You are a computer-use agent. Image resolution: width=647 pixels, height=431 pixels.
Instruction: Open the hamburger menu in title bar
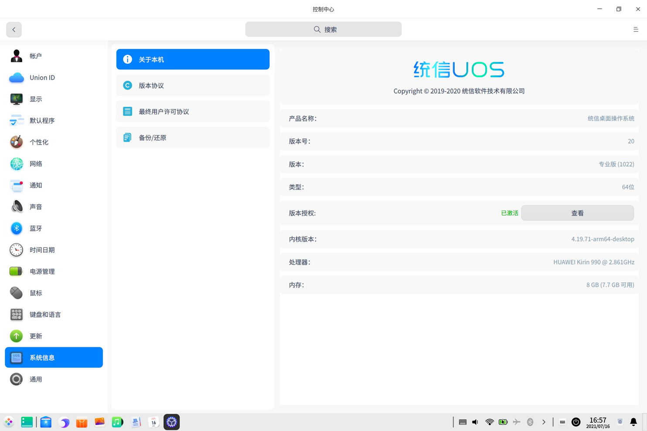pyautogui.click(x=636, y=30)
